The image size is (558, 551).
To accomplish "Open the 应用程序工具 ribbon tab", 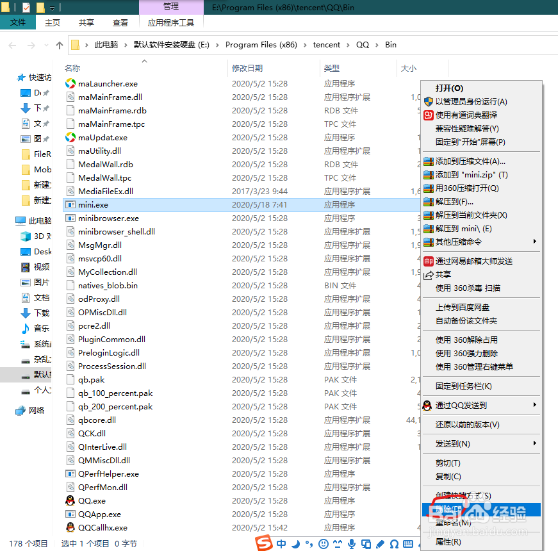I will click(x=171, y=23).
